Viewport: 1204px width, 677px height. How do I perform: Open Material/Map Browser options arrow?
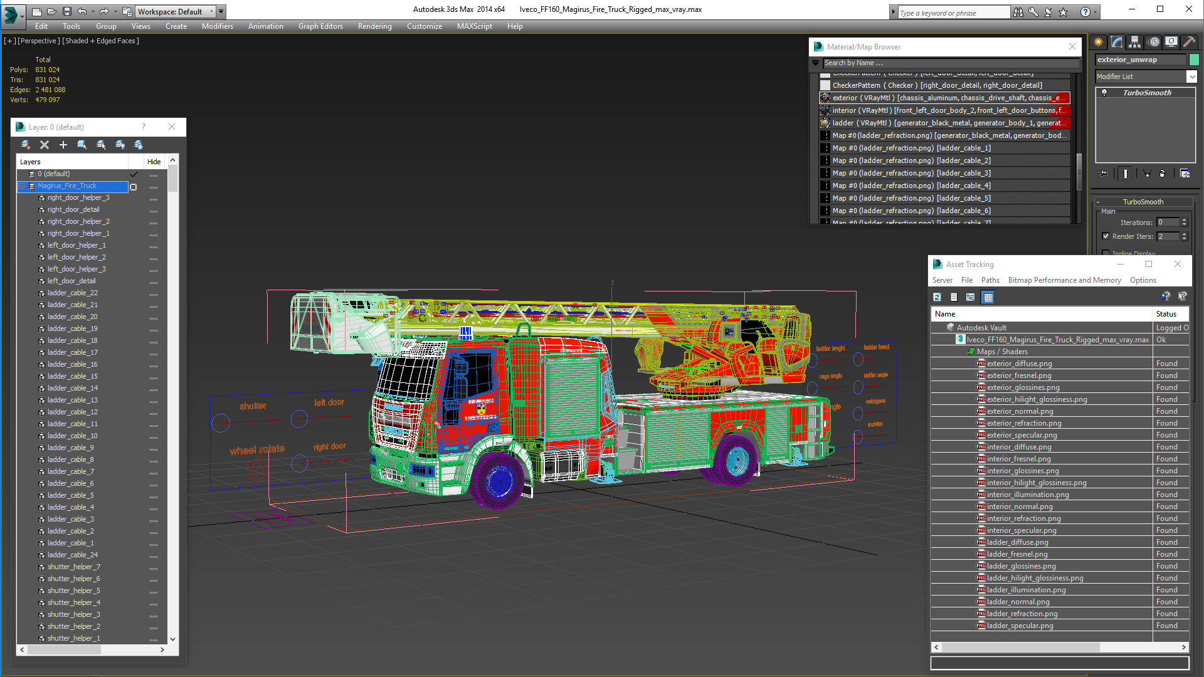[x=815, y=63]
